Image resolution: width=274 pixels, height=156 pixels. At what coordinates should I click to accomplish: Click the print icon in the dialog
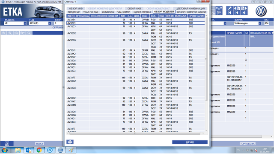point(70,142)
